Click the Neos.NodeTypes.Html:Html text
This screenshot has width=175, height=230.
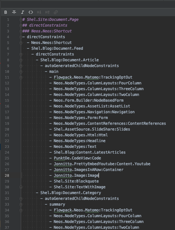(81, 135)
